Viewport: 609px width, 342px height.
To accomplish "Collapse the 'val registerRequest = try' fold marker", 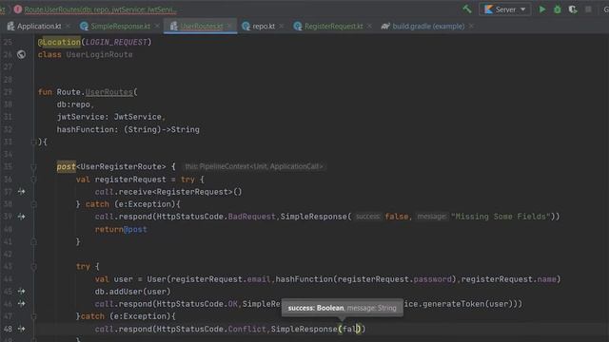I will [x=34, y=180].
